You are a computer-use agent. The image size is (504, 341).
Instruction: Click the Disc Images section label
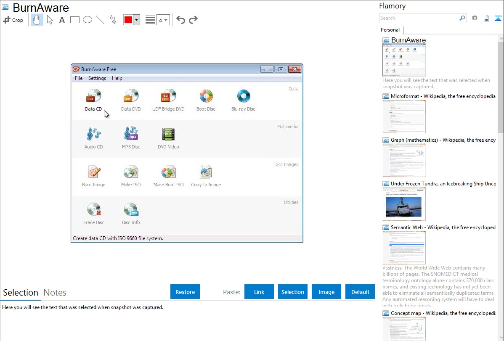tap(286, 164)
